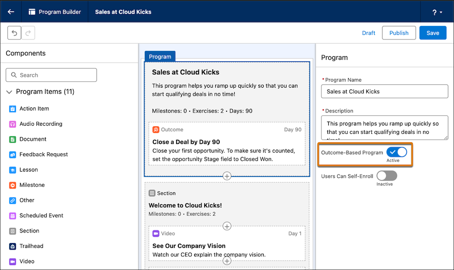Select the Trailhead component icon
The width and height of the screenshot is (454, 270).
tap(11, 246)
